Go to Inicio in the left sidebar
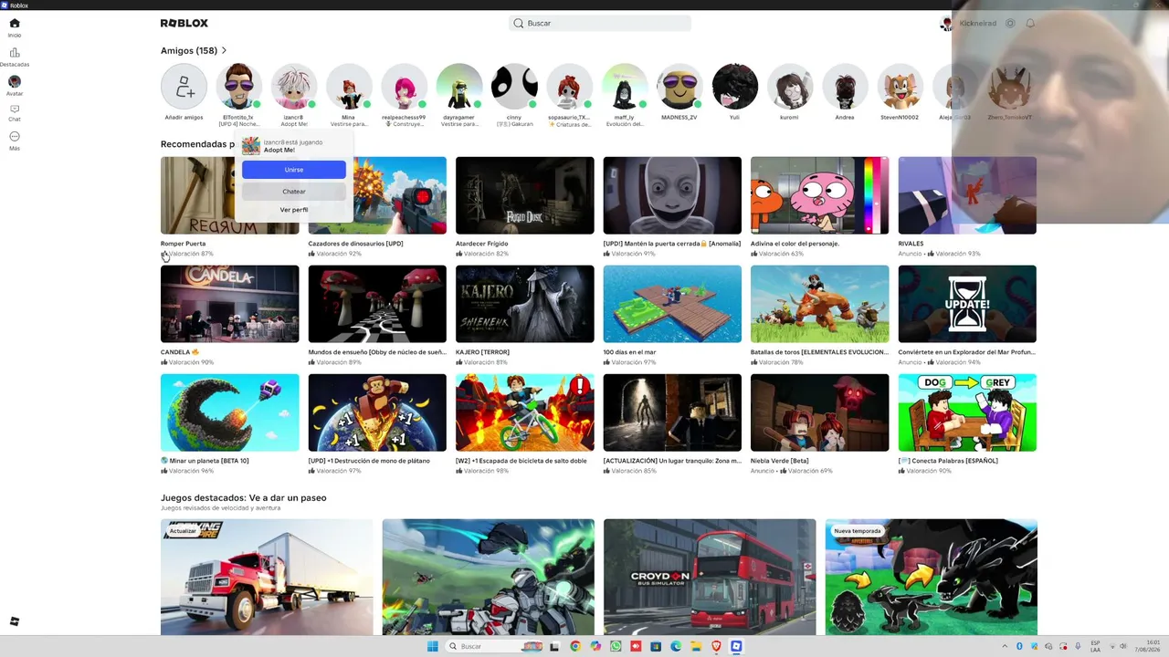This screenshot has width=1169, height=657. point(15,27)
